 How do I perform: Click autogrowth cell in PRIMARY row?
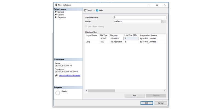[152, 38]
